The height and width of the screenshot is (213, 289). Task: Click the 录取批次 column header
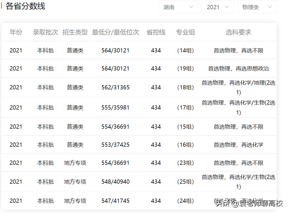(45, 32)
